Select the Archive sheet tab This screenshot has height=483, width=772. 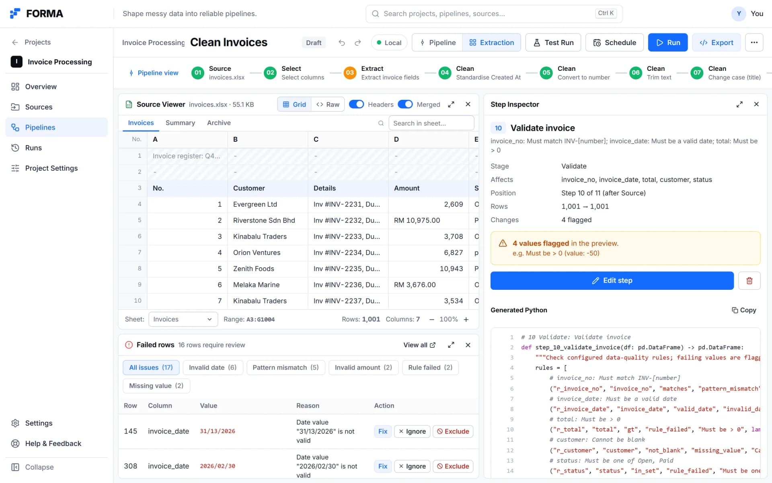pyautogui.click(x=219, y=123)
